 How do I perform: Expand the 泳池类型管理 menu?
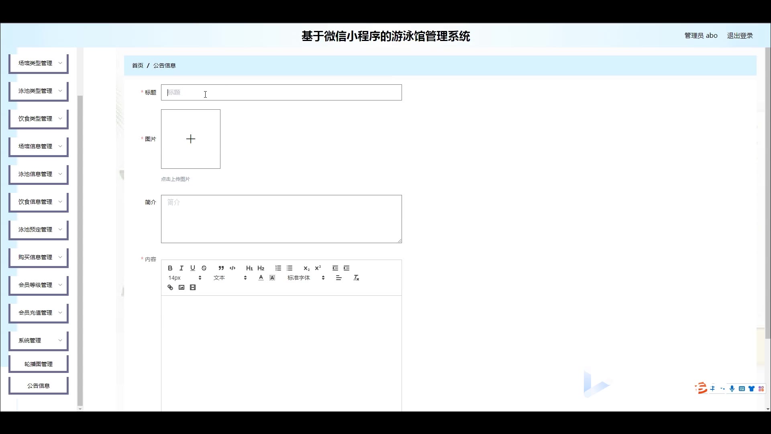[x=39, y=91]
